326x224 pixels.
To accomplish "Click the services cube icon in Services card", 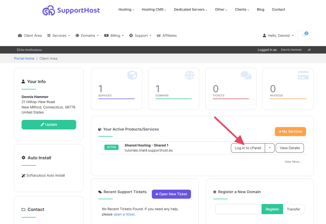I will [x=132, y=75].
